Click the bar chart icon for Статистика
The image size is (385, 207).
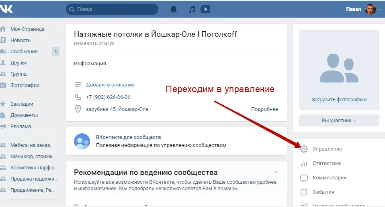click(304, 163)
